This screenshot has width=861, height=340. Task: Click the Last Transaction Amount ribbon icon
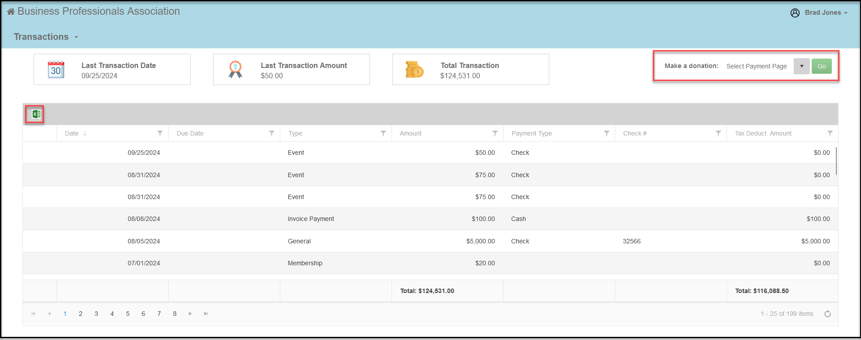click(235, 69)
